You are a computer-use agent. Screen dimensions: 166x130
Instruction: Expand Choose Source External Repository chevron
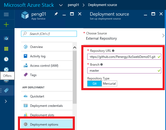(163, 36)
